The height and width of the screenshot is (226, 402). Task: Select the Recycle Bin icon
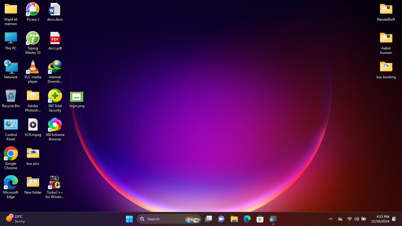click(11, 96)
